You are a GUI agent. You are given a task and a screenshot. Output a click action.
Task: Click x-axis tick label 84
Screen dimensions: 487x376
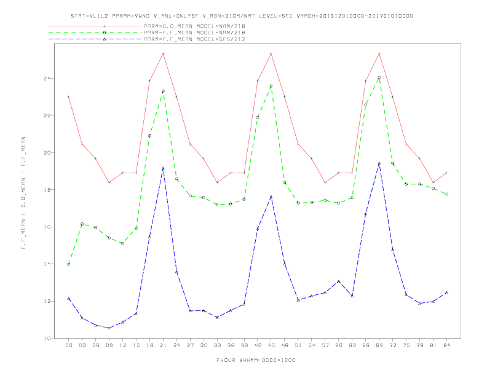[447, 345]
